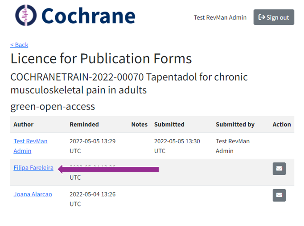This screenshot has height=226, width=304.
Task: Open Joana Alarcao's author profile link
Action: 33,194
